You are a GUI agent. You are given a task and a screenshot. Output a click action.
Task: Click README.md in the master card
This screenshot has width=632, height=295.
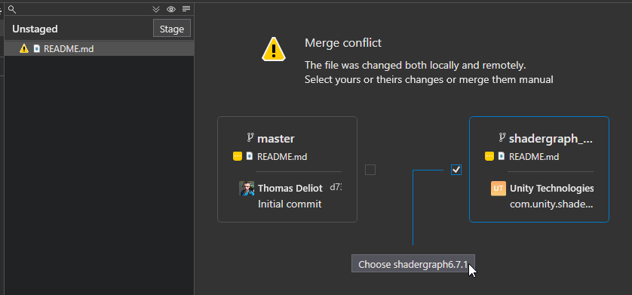click(282, 156)
